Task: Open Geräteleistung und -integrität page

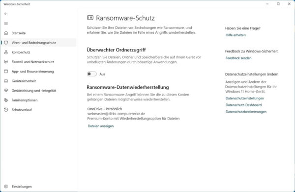Action: click(39, 91)
